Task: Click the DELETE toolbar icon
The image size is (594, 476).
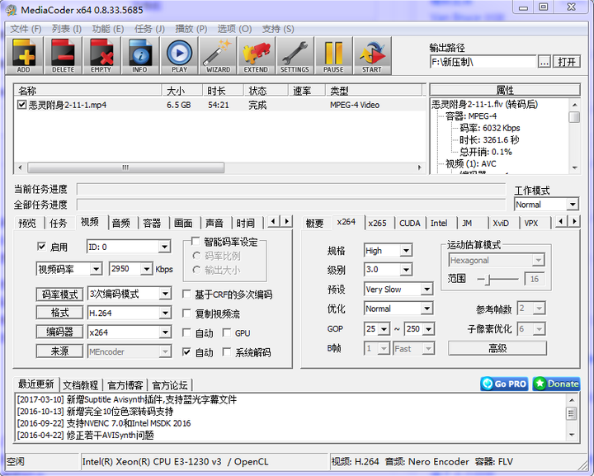Action: click(63, 55)
